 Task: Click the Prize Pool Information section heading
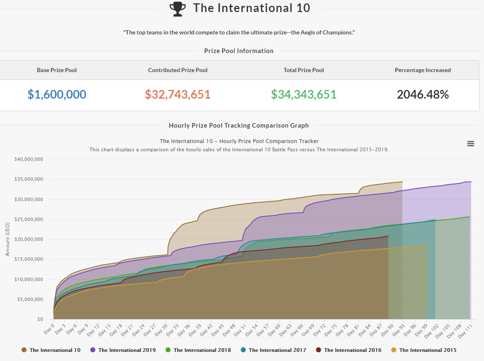tap(239, 51)
